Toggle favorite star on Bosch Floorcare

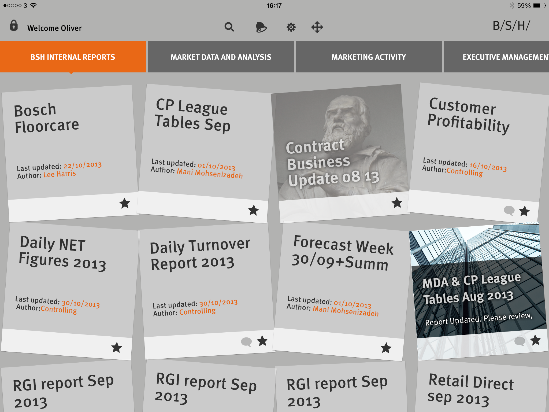pos(124,203)
